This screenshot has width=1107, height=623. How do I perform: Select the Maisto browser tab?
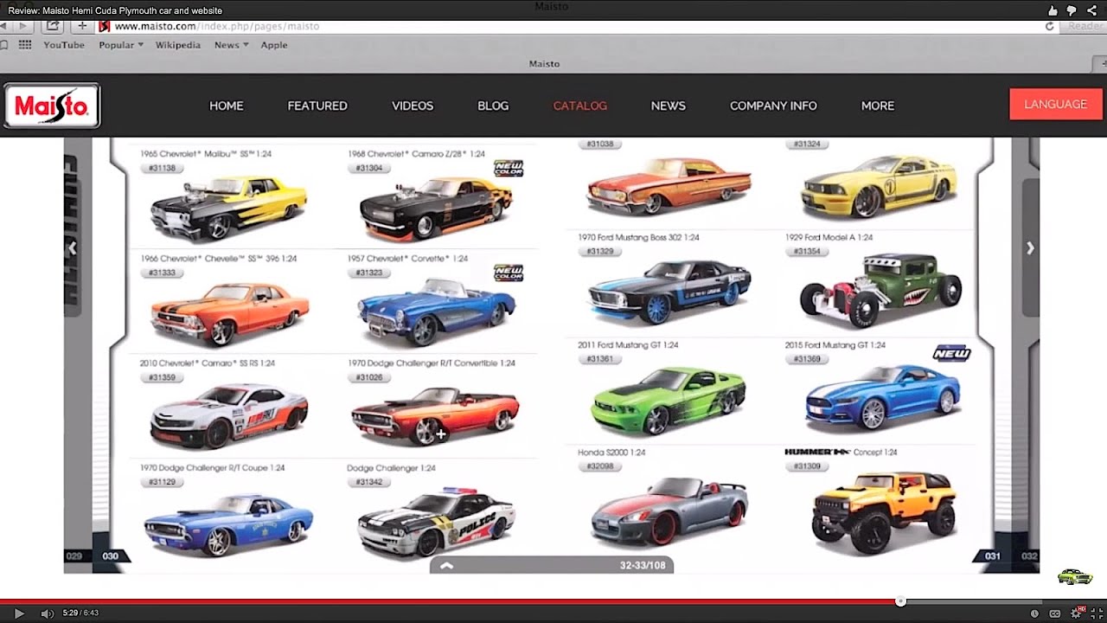[544, 64]
